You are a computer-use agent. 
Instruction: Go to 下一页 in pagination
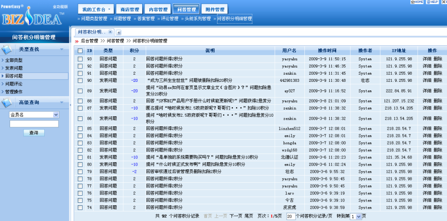point(236,217)
